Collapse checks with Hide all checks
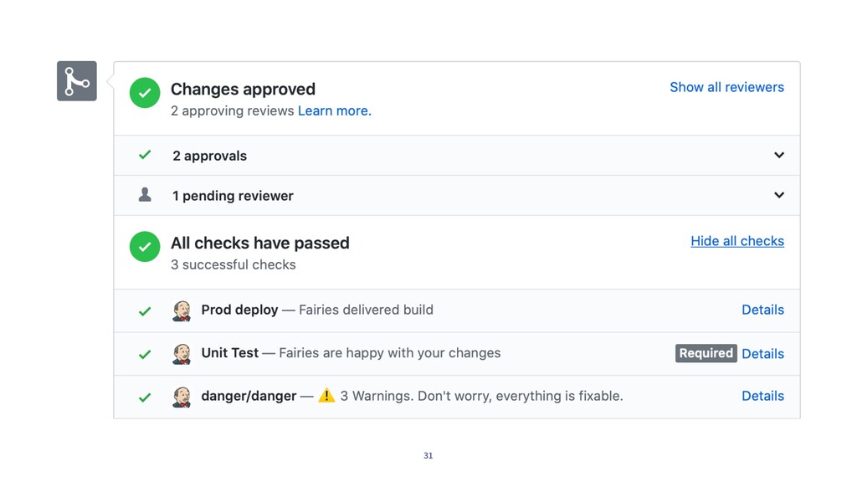 tap(737, 241)
